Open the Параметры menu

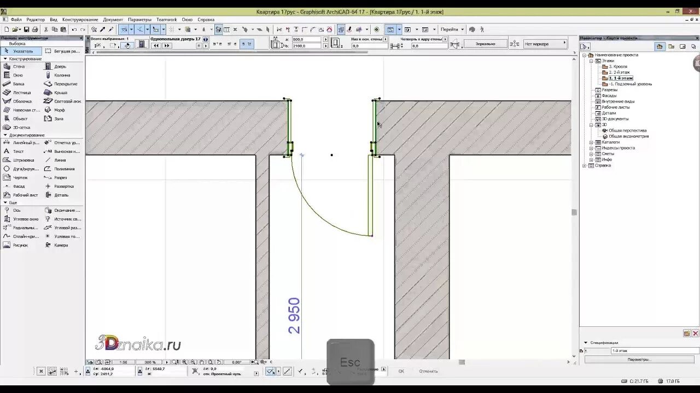pyautogui.click(x=139, y=20)
